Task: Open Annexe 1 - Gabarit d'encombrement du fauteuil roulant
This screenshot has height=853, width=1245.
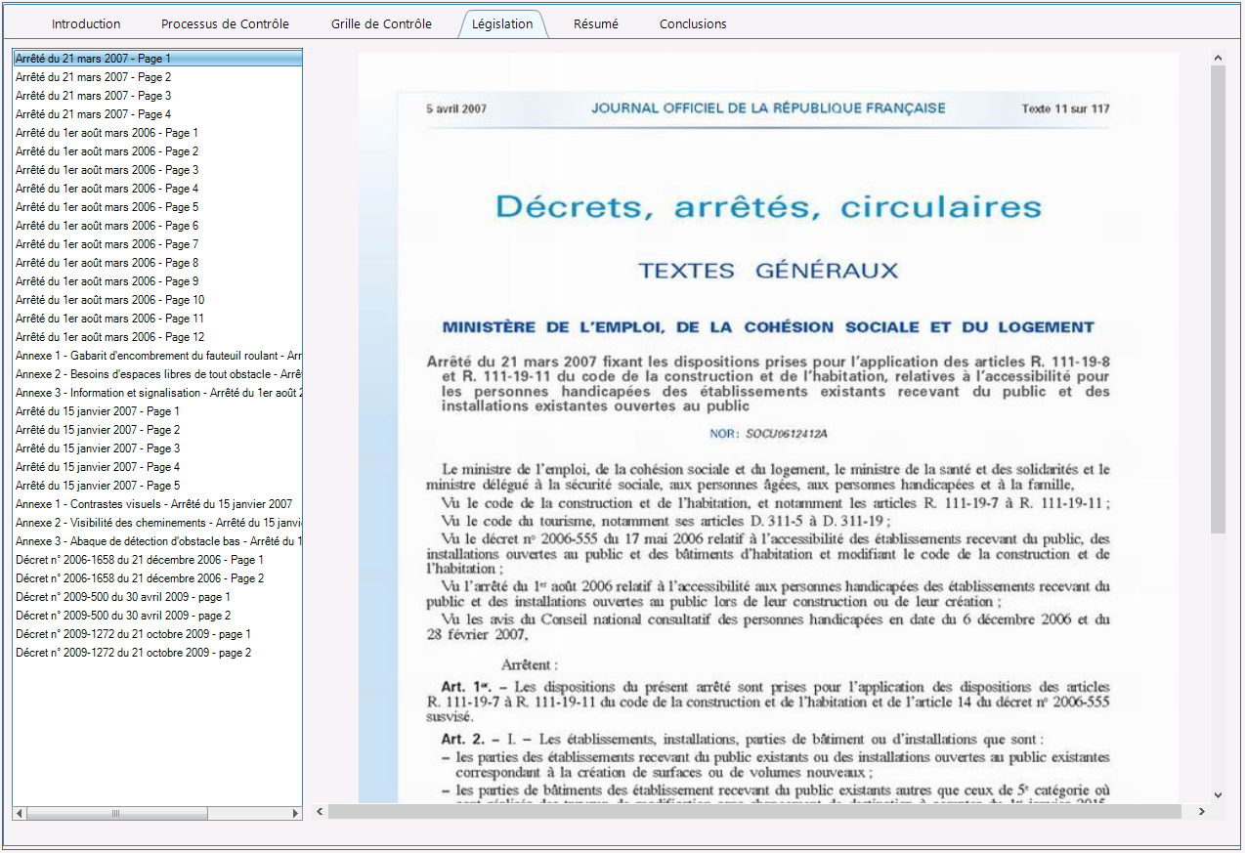Action: [x=157, y=356]
